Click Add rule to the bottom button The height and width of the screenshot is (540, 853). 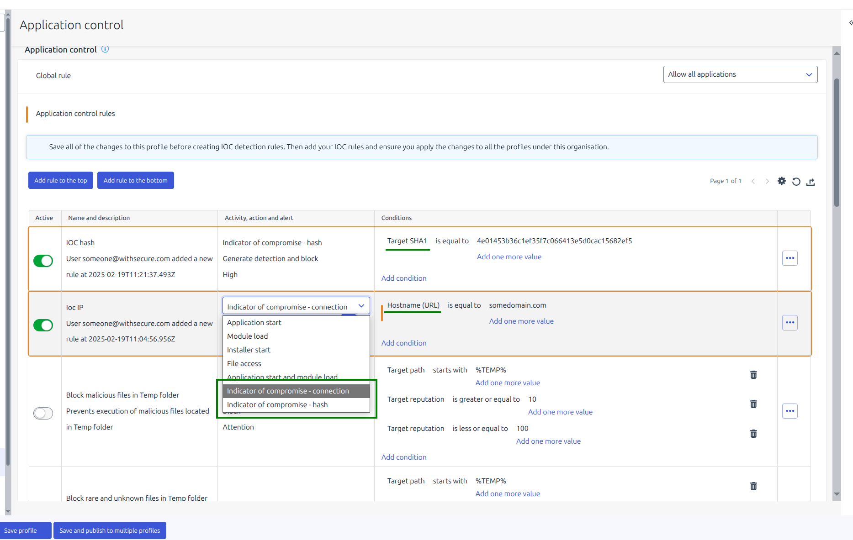pyautogui.click(x=136, y=180)
